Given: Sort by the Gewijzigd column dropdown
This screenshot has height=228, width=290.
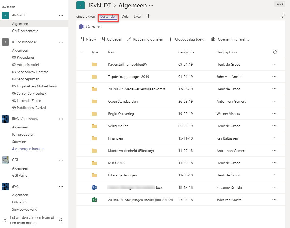Looking at the screenshot, I should click(x=186, y=52).
